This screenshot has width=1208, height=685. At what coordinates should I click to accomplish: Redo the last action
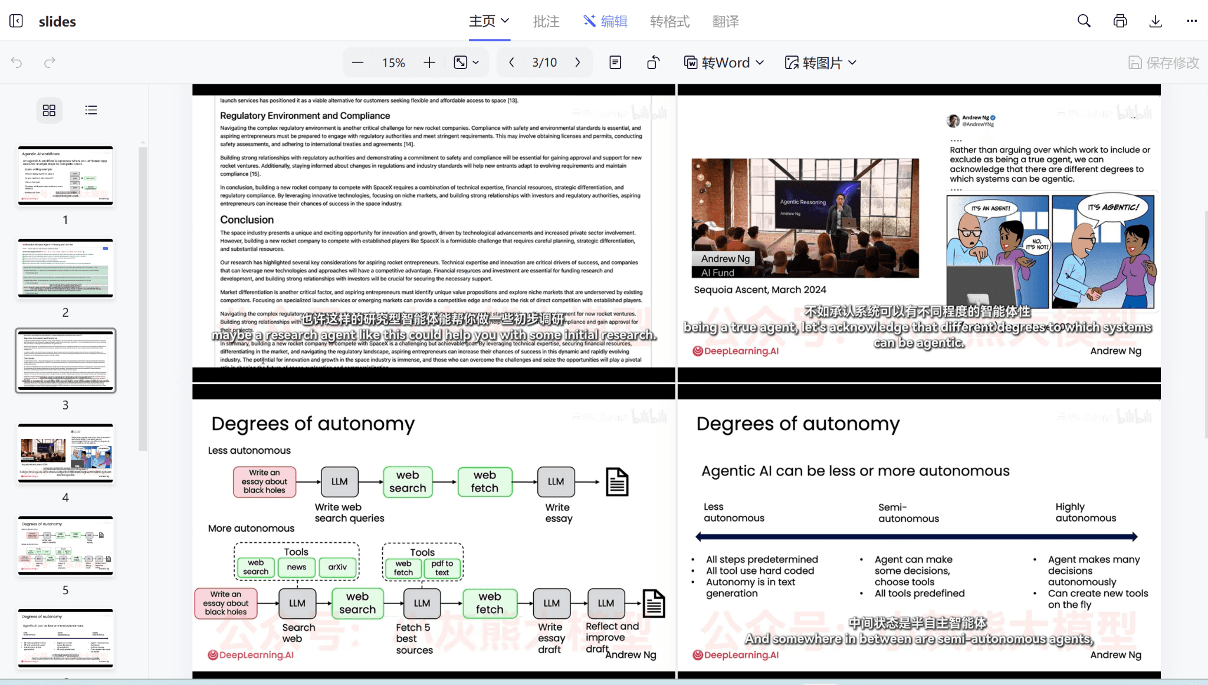click(50, 63)
